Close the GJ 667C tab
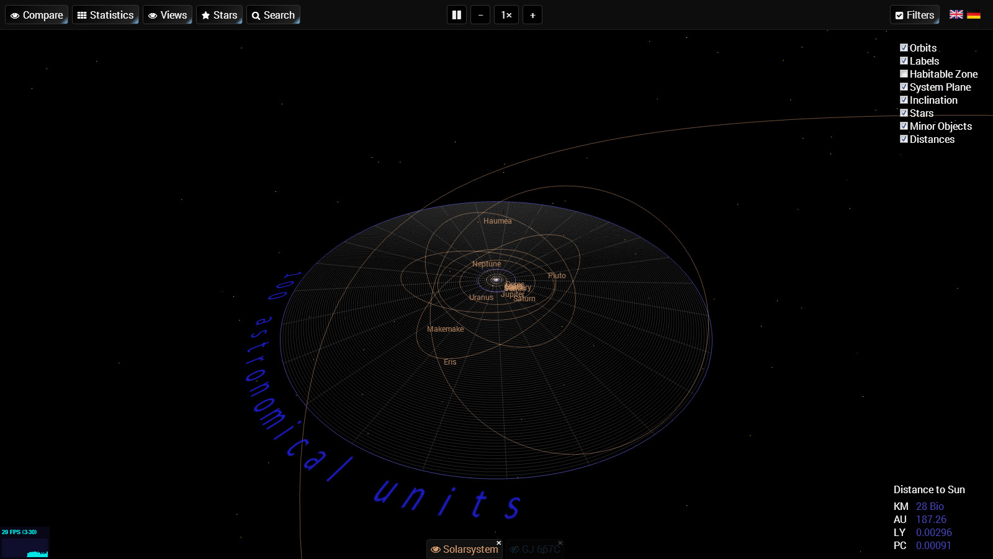Image resolution: width=993 pixels, height=559 pixels. tap(560, 543)
